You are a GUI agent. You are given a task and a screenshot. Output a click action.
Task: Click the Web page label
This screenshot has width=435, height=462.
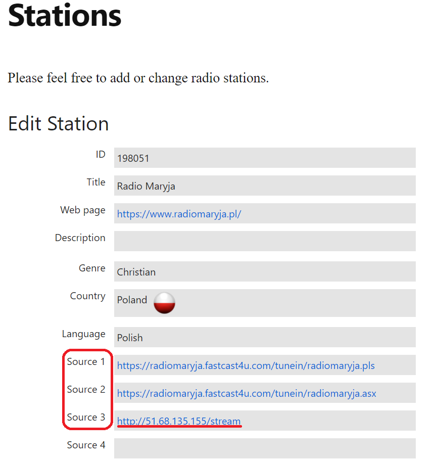[83, 210]
